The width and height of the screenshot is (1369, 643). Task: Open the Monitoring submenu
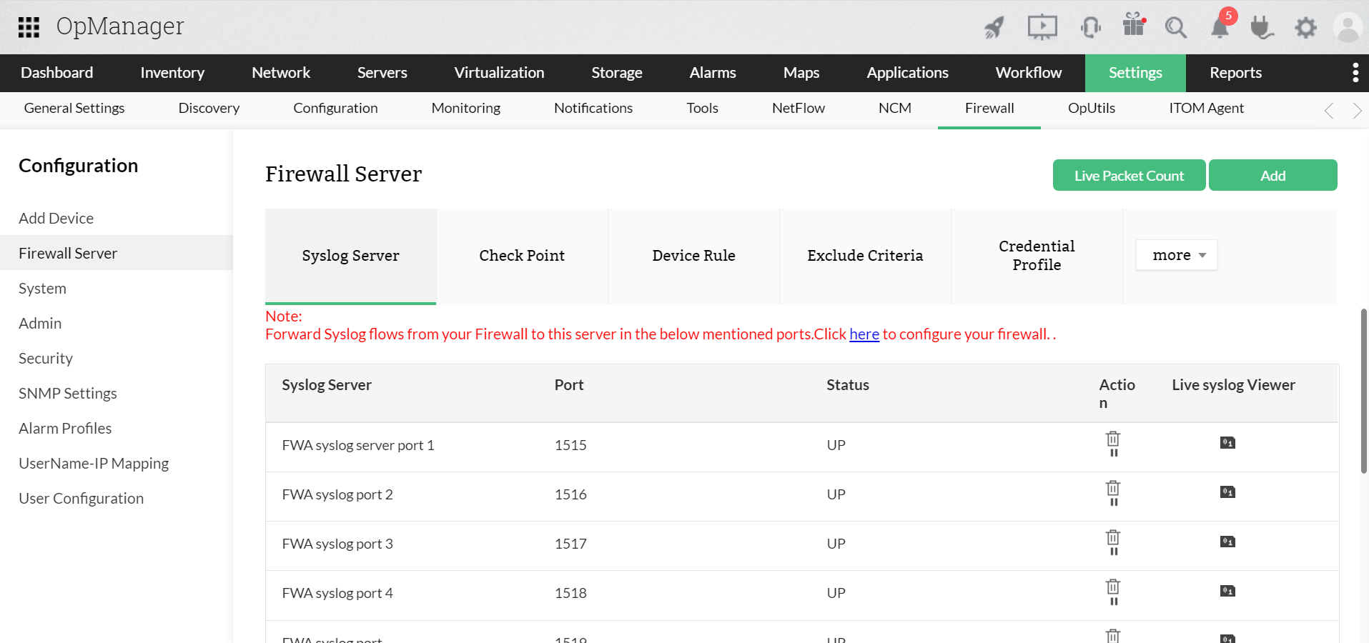(x=466, y=109)
